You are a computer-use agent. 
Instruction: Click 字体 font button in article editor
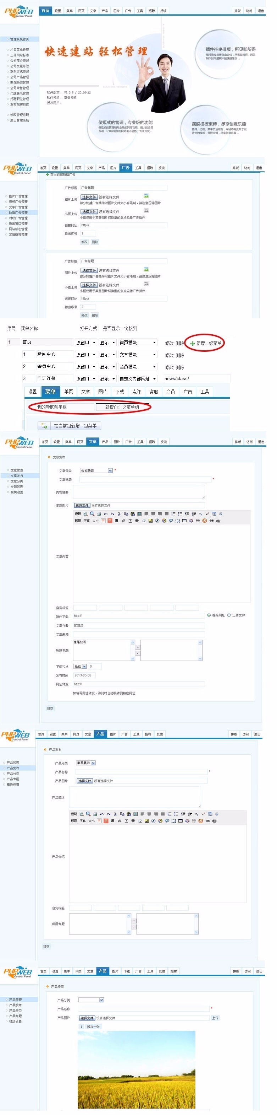click(x=87, y=521)
